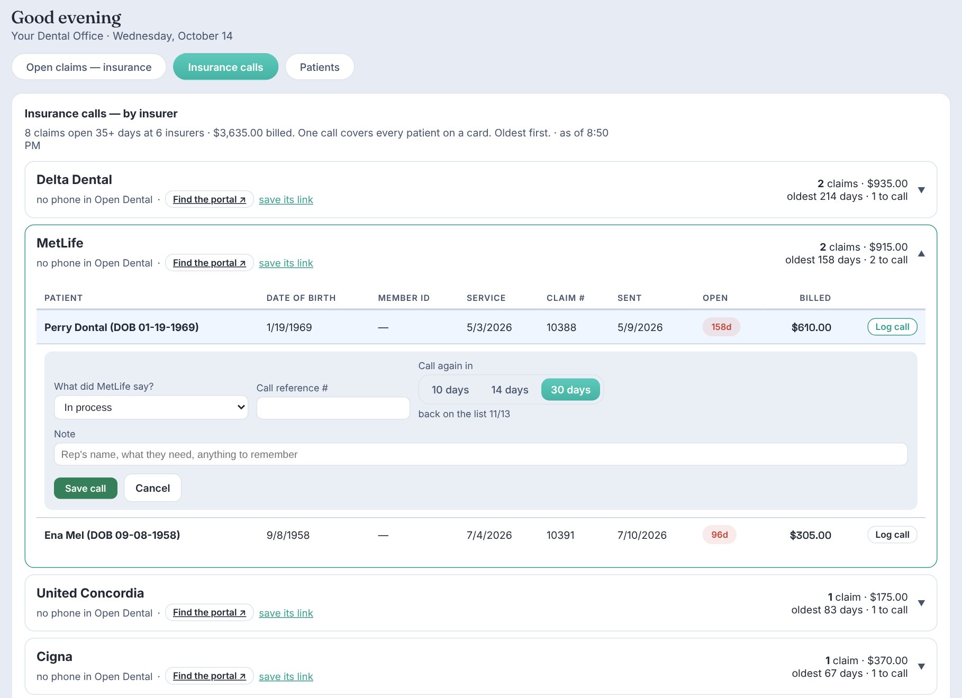The width and height of the screenshot is (962, 698).
Task: Click 'save its link' for Cigna
Action: click(x=286, y=676)
